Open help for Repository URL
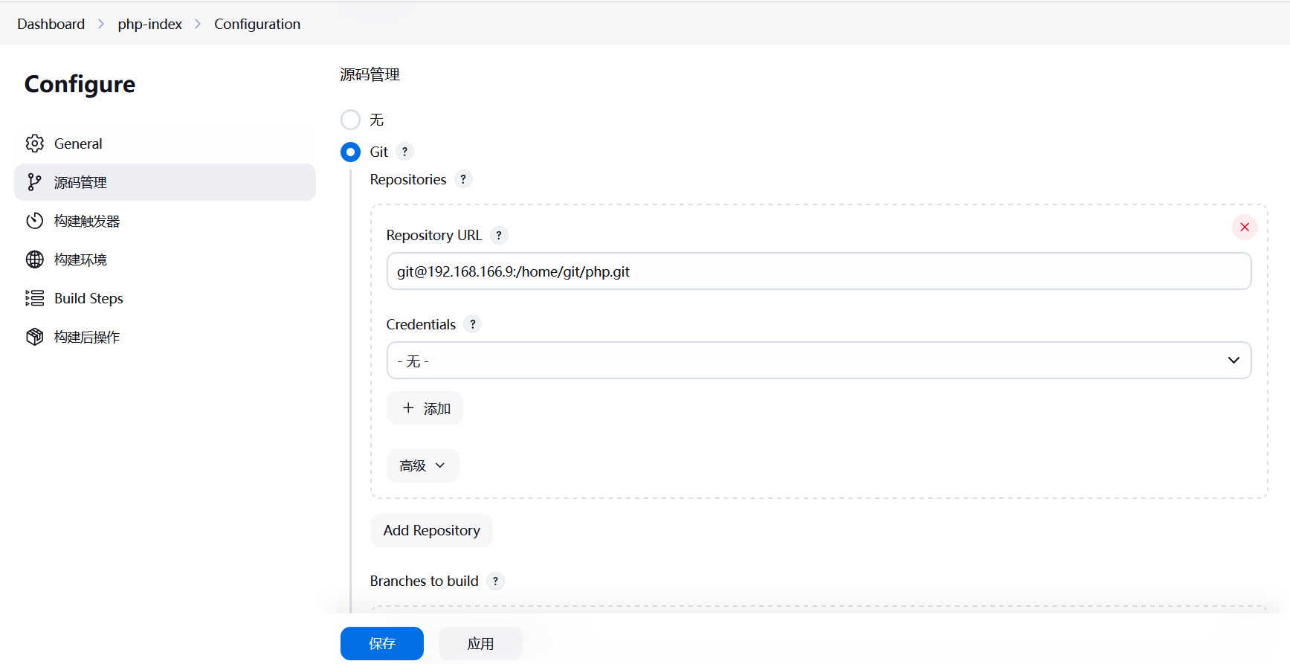The image size is (1290, 664). [499, 235]
